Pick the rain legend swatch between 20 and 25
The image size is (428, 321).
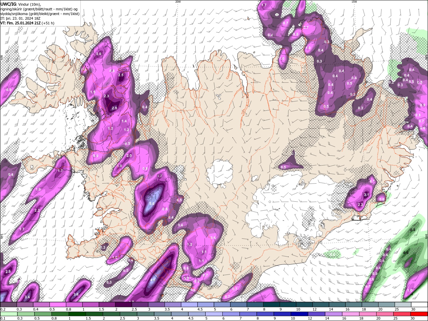point(385,314)
